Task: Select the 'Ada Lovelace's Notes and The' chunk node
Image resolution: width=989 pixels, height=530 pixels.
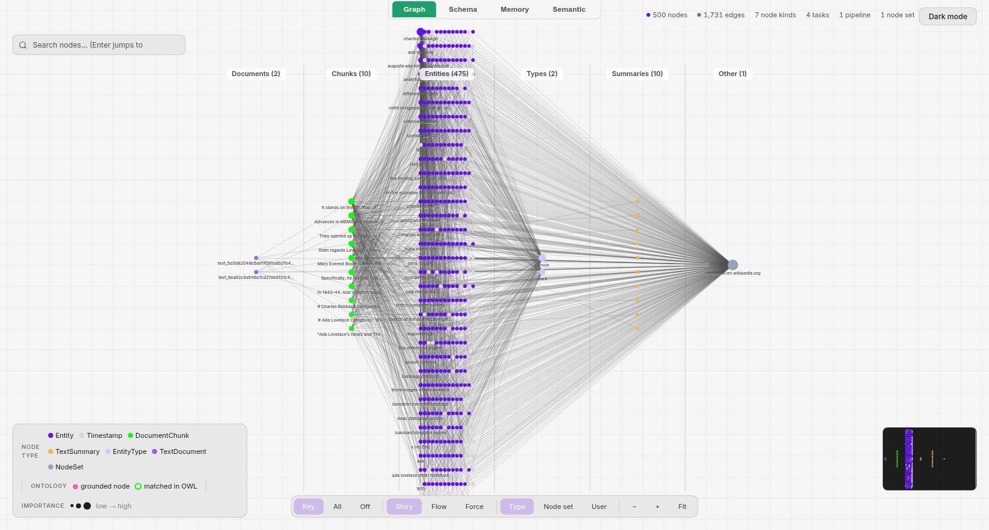Action: click(x=352, y=328)
